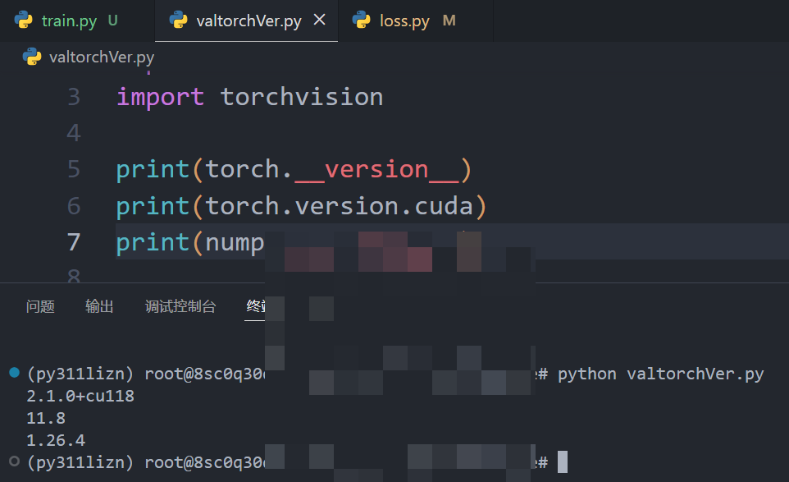Click the Python icon in the breadcrumb bar
The width and height of the screenshot is (789, 482).
30,57
